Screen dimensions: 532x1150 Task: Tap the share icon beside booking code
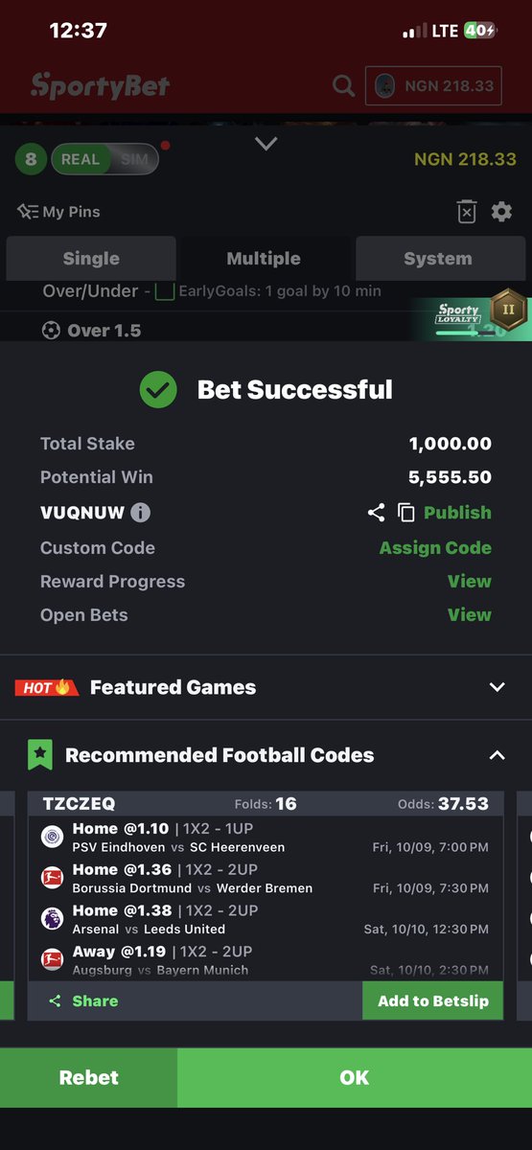point(376,513)
